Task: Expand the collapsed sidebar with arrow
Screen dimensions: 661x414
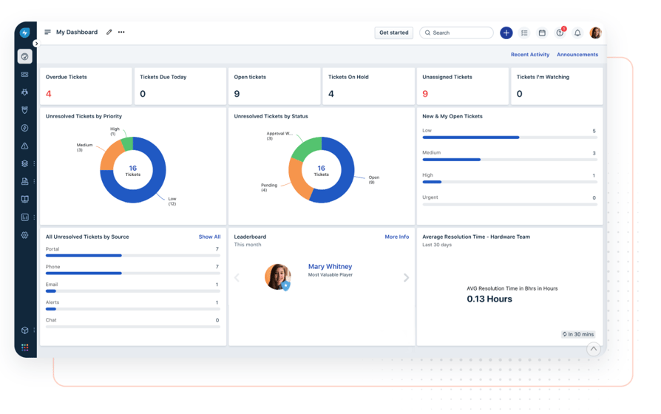Action: pos(36,44)
